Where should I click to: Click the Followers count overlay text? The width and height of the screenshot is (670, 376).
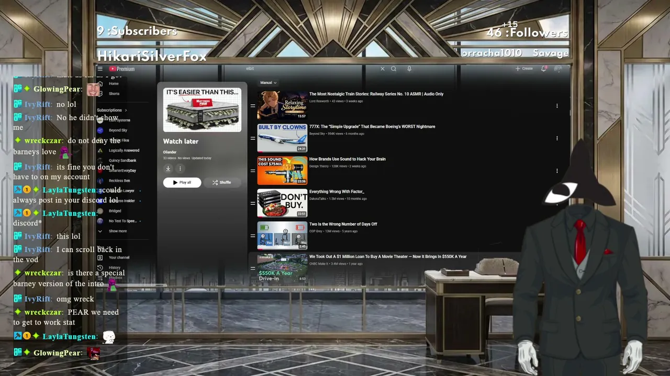pos(527,33)
